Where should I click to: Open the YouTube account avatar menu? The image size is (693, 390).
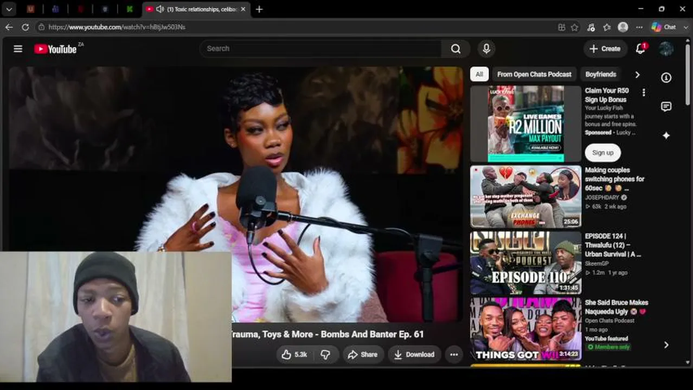coord(666,49)
